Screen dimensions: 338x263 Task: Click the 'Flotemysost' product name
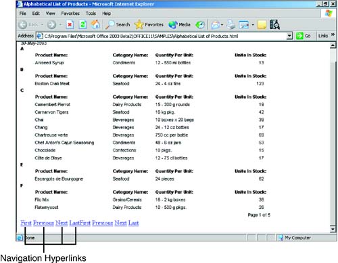[47, 208]
